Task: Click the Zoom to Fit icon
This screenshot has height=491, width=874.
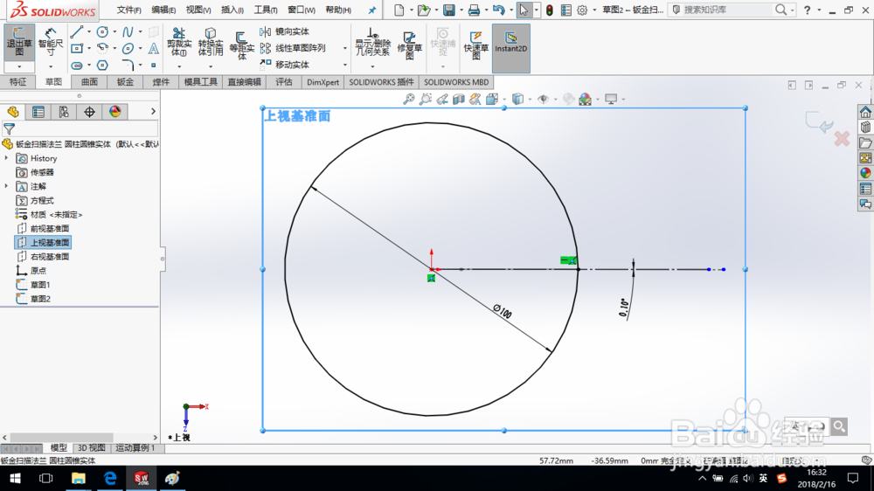Action: click(x=408, y=100)
